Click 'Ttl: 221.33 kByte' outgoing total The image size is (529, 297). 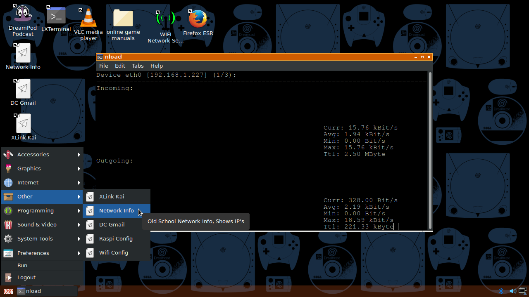pos(359,227)
